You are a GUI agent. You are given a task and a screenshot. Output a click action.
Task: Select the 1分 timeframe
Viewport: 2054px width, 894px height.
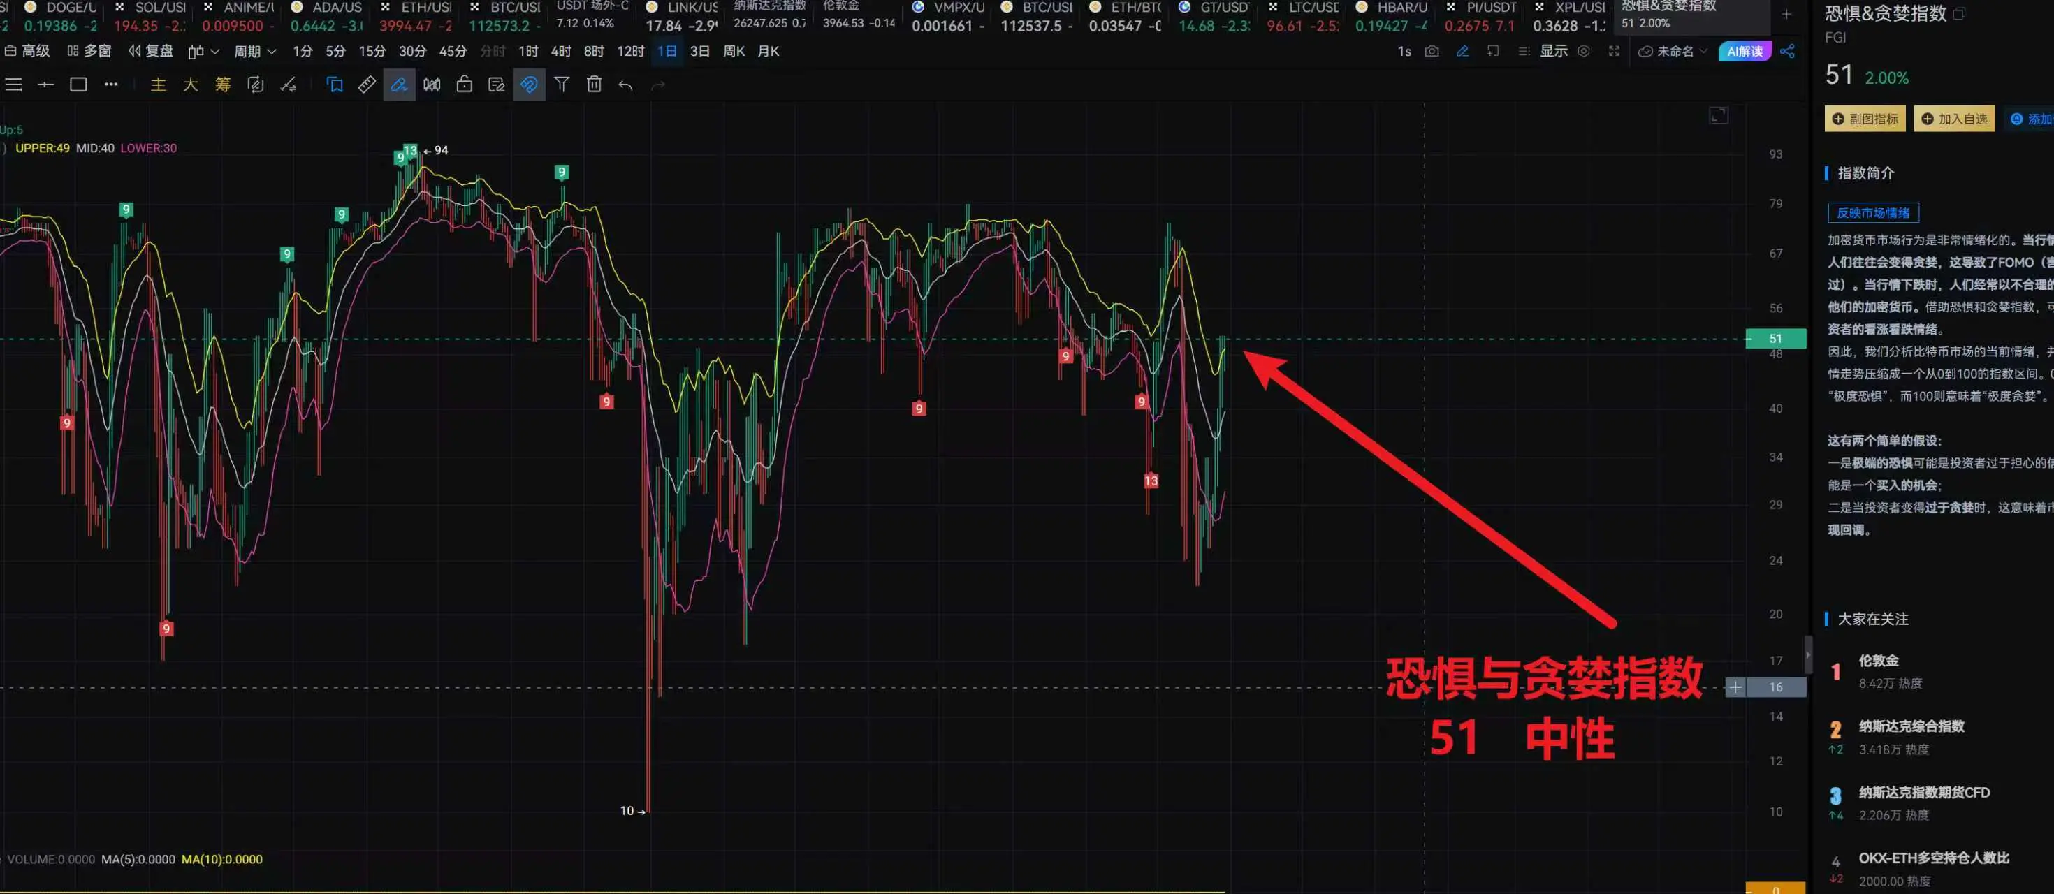tap(303, 51)
